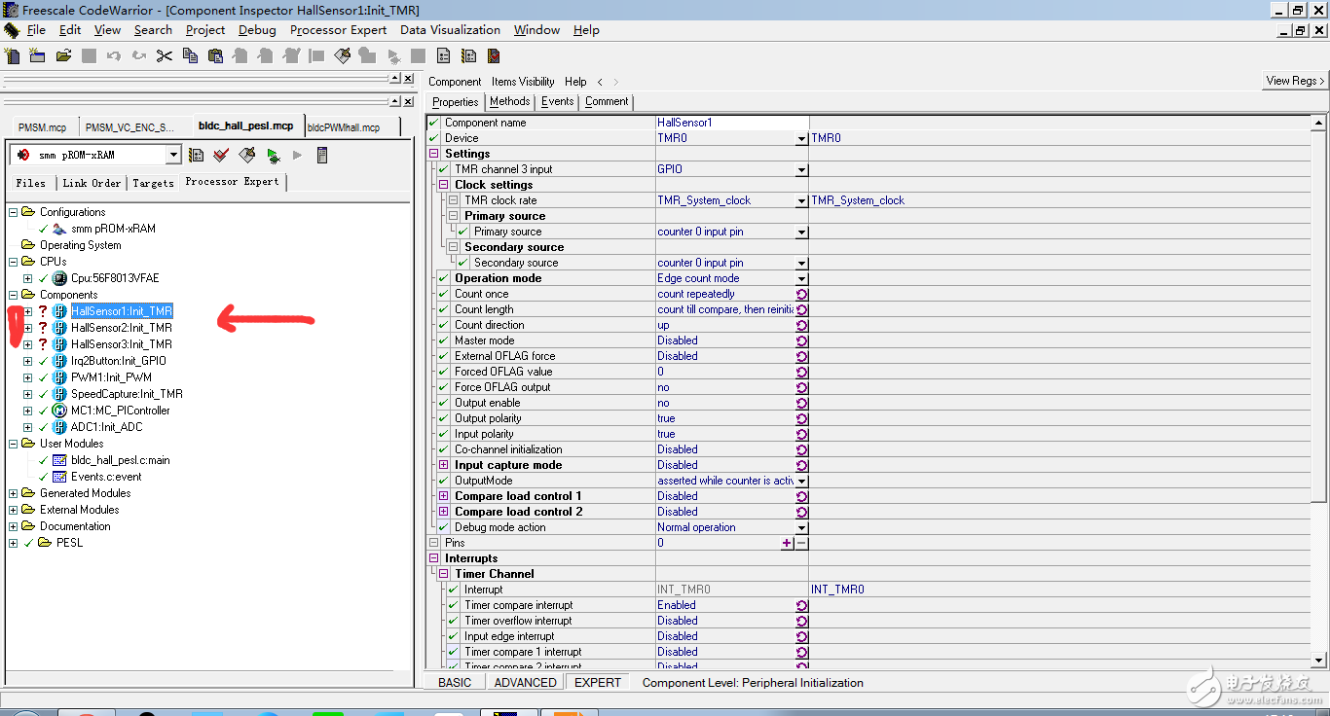Toggle the check mark beside PWM1:Init_PWM
1330x716 pixels.
click(43, 377)
